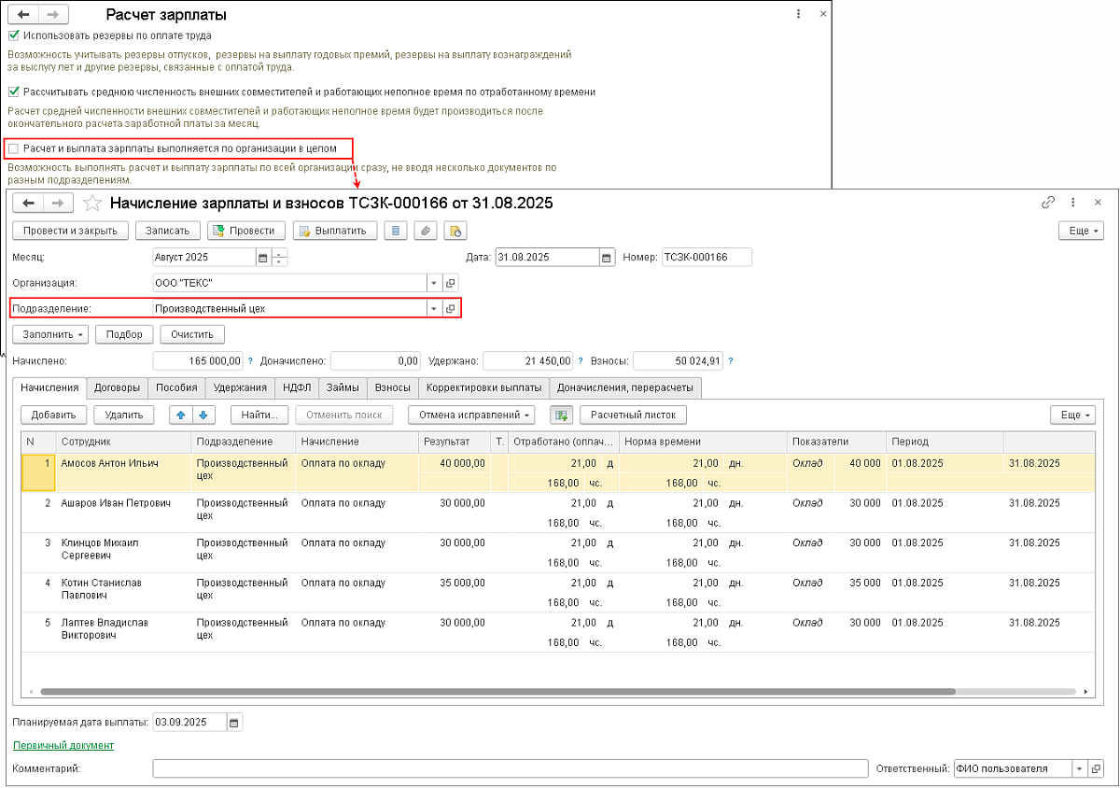The width and height of the screenshot is (1120, 788).
Task: Follow the Первичный документ link
Action: (x=63, y=745)
